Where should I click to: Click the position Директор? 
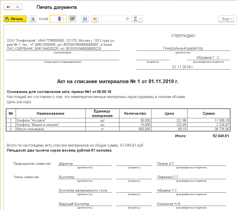(66, 164)
